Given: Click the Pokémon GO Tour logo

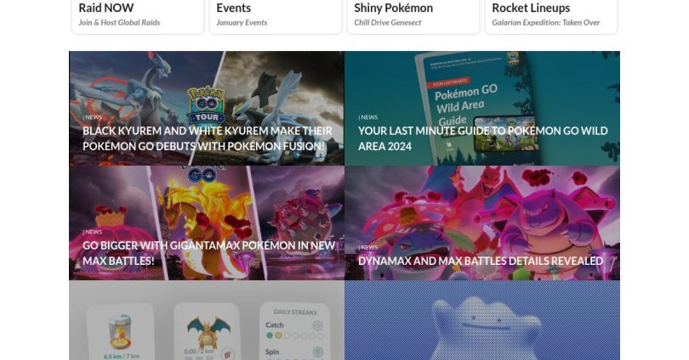Looking at the screenshot, I should click(206, 105).
